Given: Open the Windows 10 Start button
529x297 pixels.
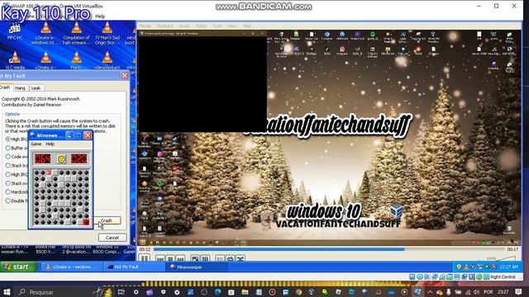Looking at the screenshot, I should (7, 292).
